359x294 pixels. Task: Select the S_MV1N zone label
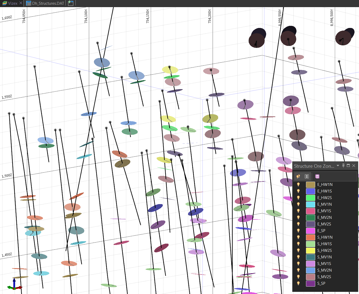(x=325, y=257)
